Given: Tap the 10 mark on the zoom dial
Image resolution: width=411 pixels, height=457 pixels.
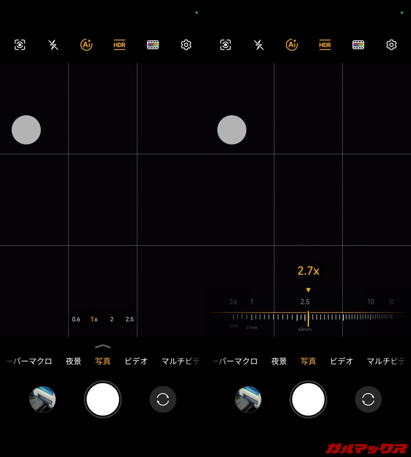Looking at the screenshot, I should (x=371, y=302).
